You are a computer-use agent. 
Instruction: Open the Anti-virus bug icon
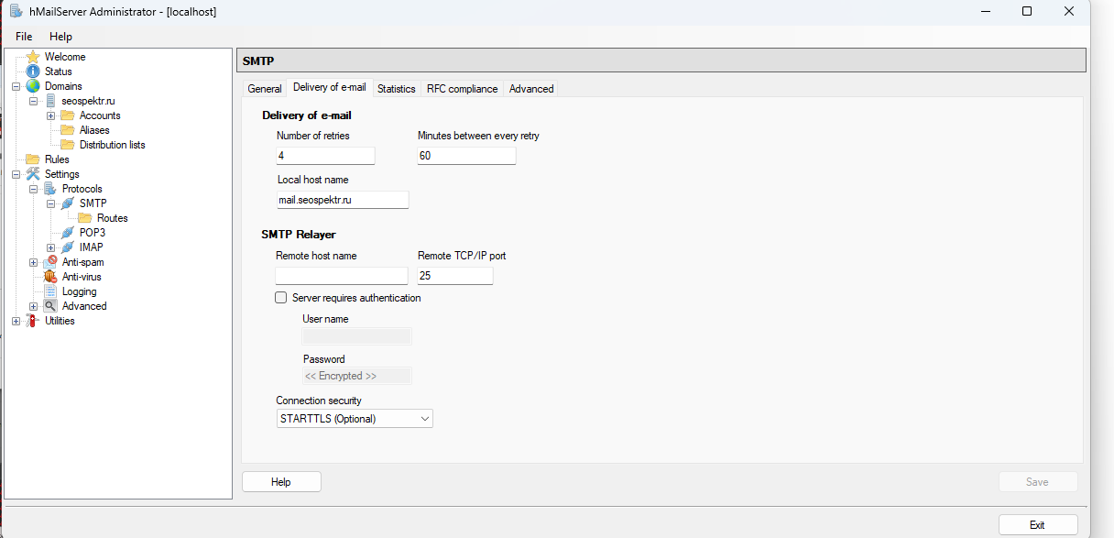(51, 277)
